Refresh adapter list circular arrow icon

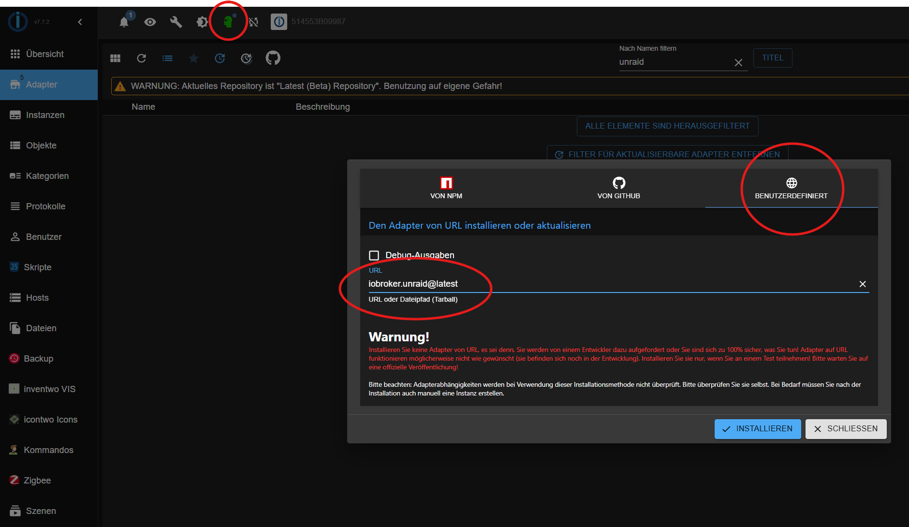click(141, 59)
